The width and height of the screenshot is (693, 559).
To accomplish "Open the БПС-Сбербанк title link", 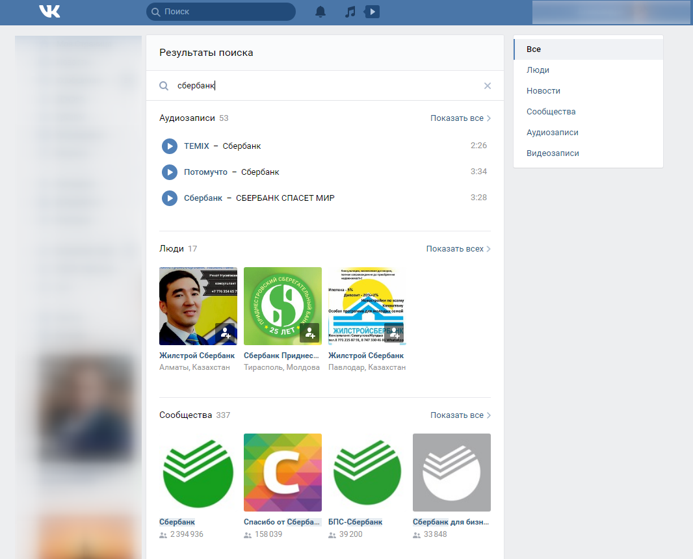I will (356, 522).
